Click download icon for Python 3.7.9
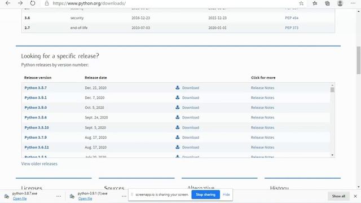 point(178,137)
